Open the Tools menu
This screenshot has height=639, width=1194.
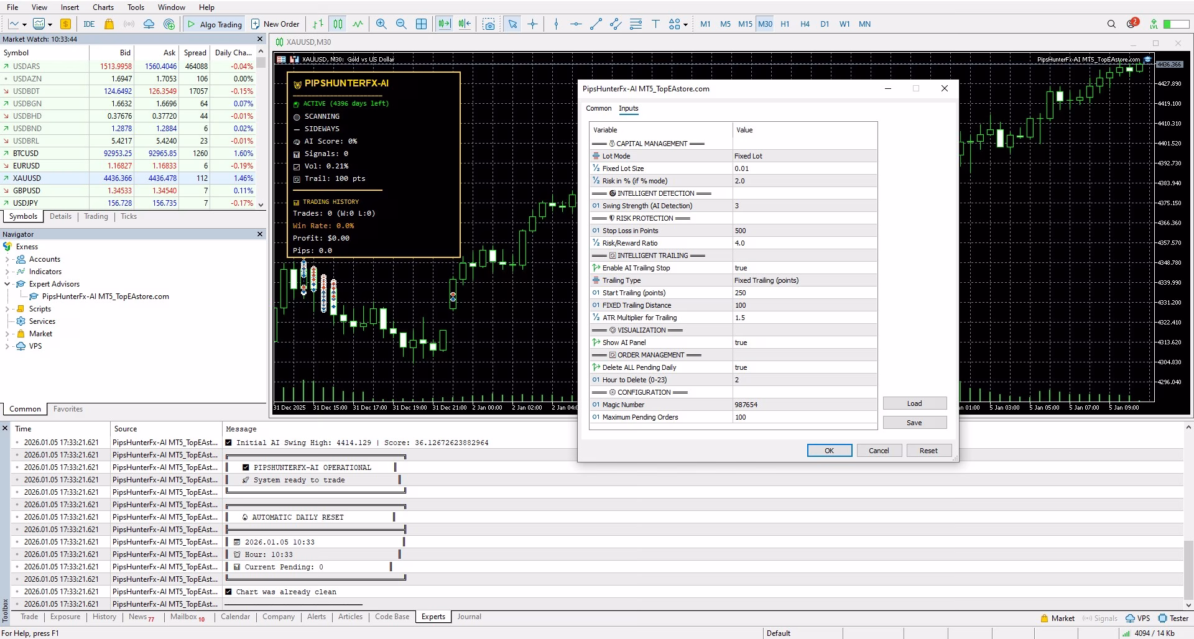(136, 7)
